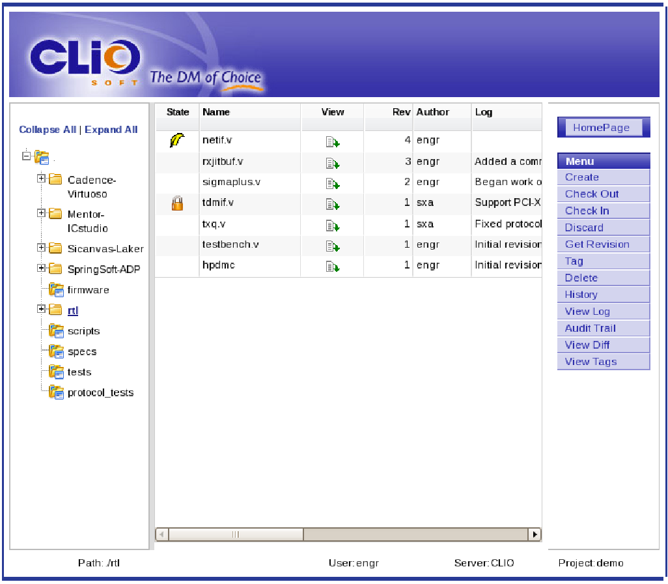Image resolution: width=668 pixels, height=584 pixels.
Task: Open the view icon for netif.v
Action: (x=333, y=142)
